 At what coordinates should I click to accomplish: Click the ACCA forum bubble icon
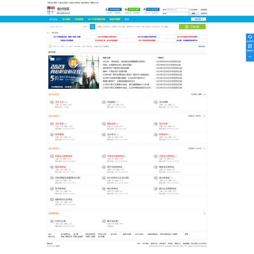click(x=103, y=178)
